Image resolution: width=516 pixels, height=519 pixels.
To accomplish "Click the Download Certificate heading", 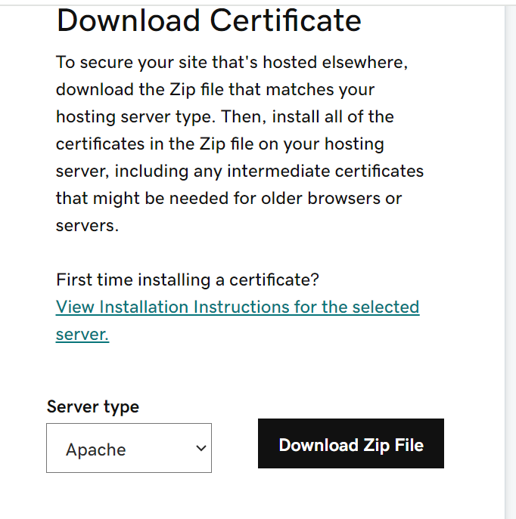I will click(209, 20).
